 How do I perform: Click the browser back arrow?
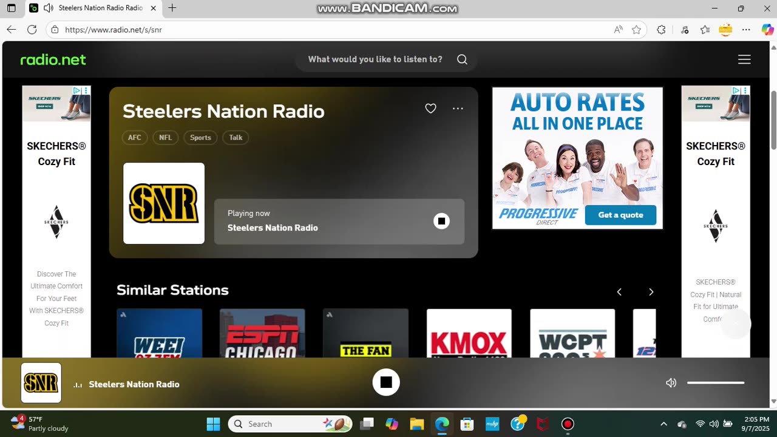[11, 29]
